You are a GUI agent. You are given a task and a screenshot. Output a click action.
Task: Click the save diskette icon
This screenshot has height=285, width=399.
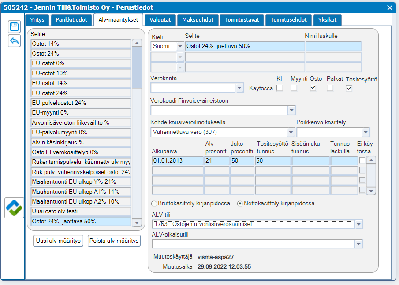(x=14, y=27)
